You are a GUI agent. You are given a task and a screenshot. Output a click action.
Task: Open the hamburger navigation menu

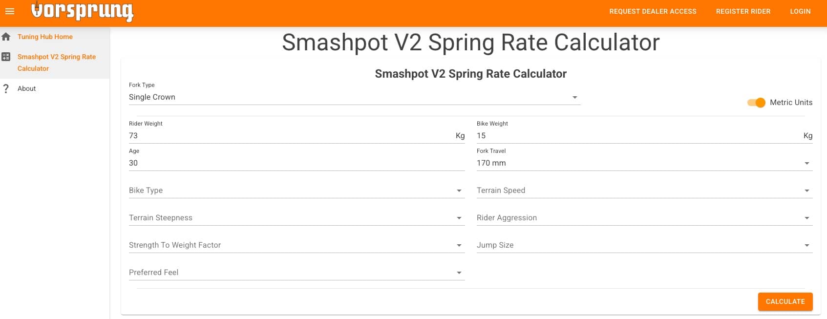coord(10,11)
